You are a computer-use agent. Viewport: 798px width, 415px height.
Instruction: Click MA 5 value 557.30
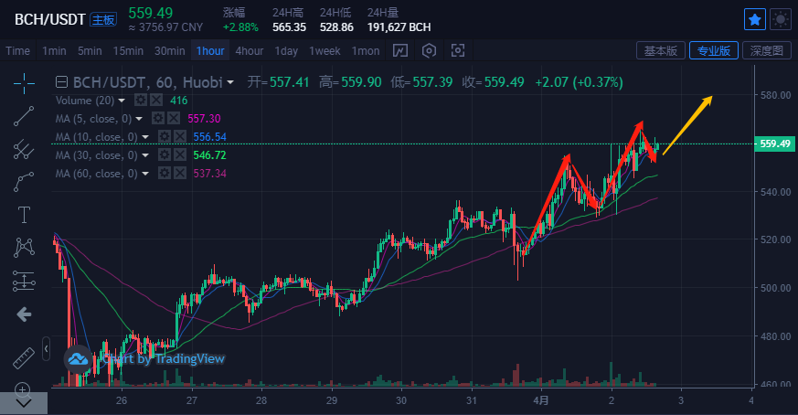(x=204, y=119)
